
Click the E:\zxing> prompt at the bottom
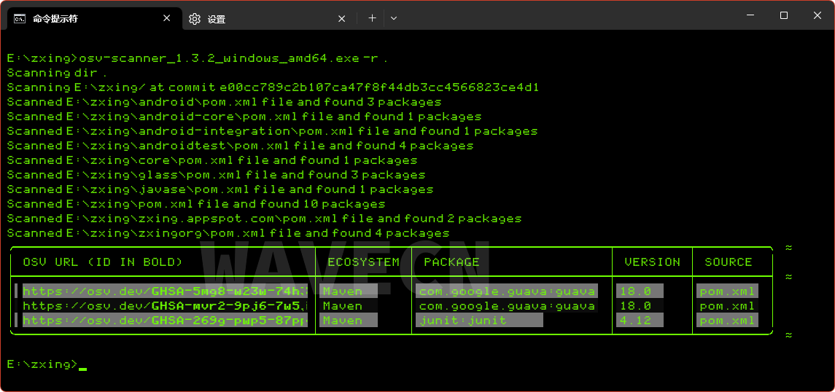click(x=42, y=364)
